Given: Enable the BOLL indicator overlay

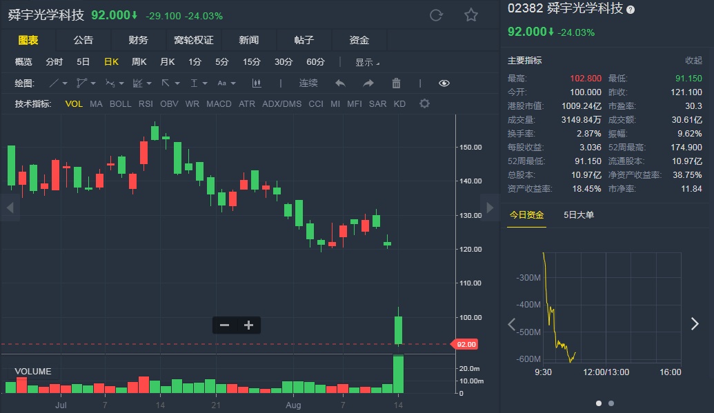Looking at the screenshot, I should [120, 104].
